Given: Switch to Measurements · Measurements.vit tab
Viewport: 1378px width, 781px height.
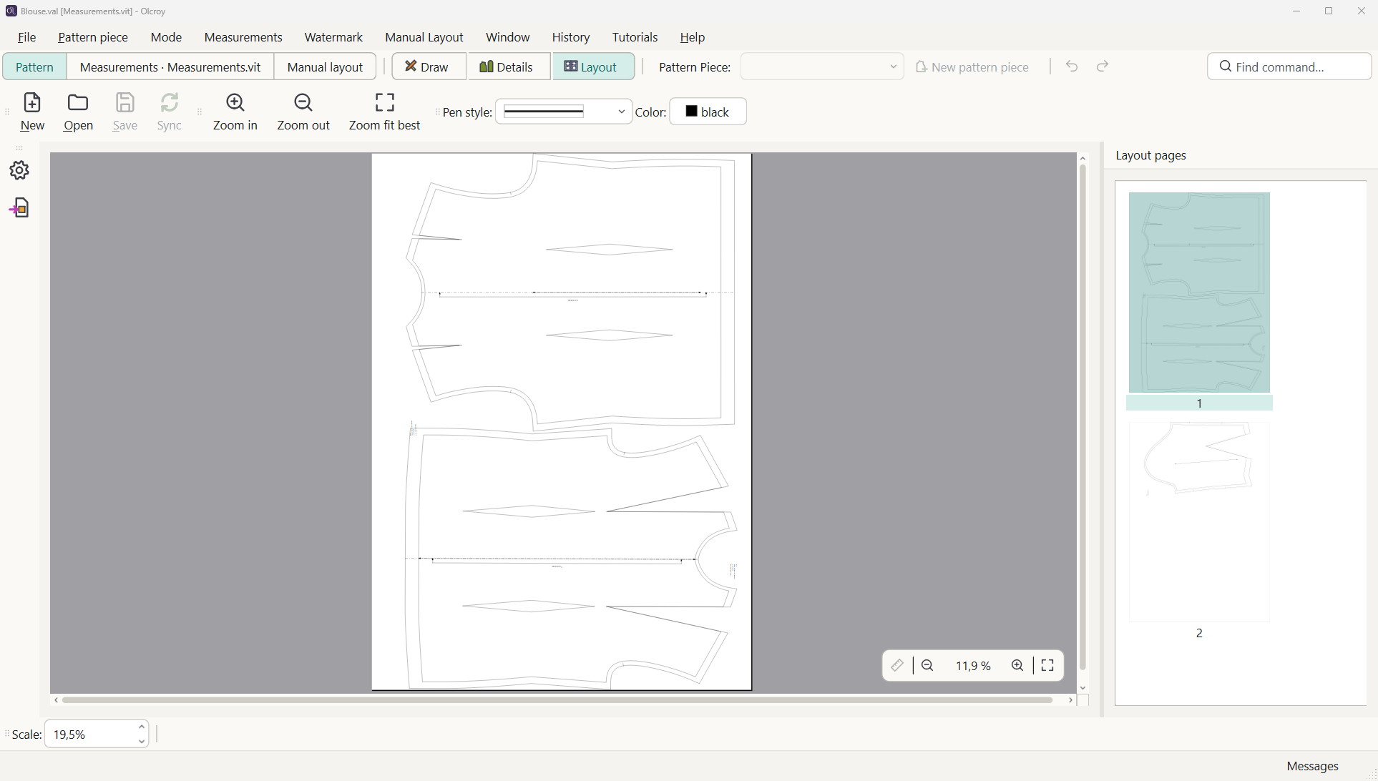Looking at the screenshot, I should [170, 67].
